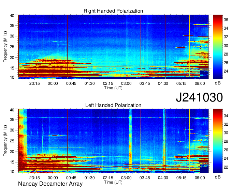This screenshot has height=188, width=232.
Task: Click the Left Handed plot's color scale bar
Action: pos(218,141)
